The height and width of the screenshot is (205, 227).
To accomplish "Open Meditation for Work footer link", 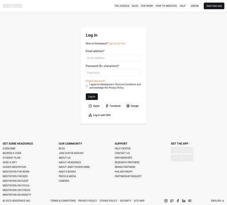I will pos(16,172).
